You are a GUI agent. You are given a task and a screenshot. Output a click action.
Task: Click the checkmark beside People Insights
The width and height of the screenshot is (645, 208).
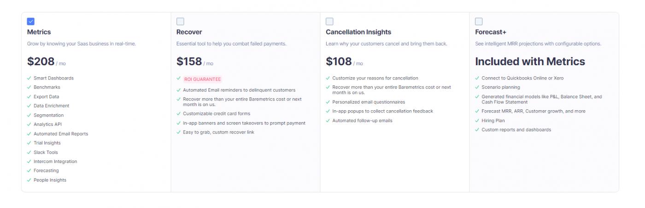[29, 180]
